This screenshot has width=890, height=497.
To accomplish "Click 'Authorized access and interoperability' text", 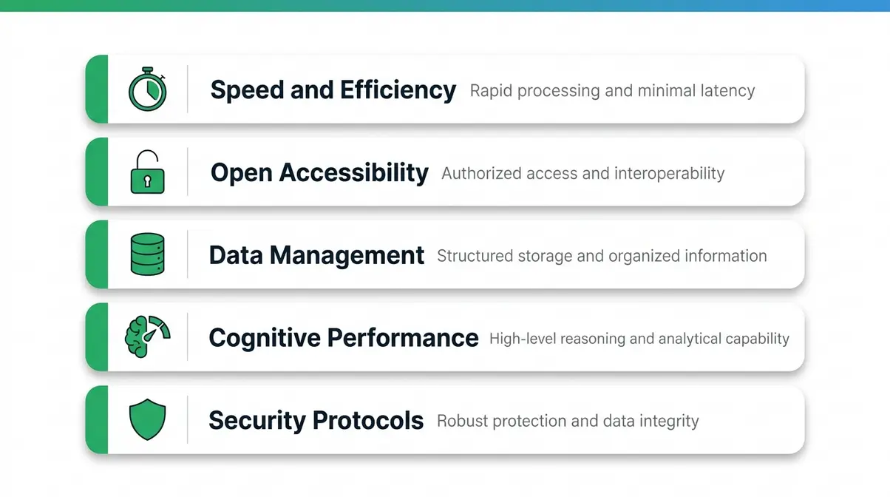I will pyautogui.click(x=583, y=174).
